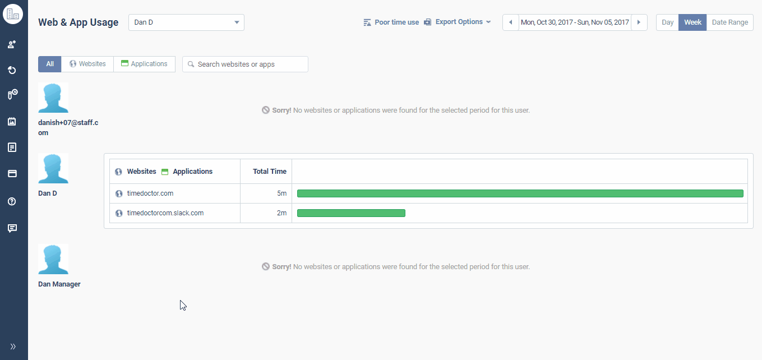The width and height of the screenshot is (762, 360).
Task: Select the payroll card icon in sidebar
Action: pyautogui.click(x=12, y=174)
